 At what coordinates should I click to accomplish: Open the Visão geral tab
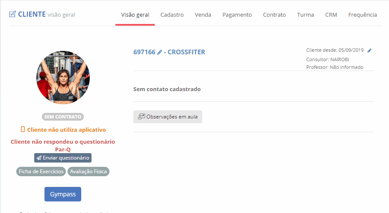(135, 15)
